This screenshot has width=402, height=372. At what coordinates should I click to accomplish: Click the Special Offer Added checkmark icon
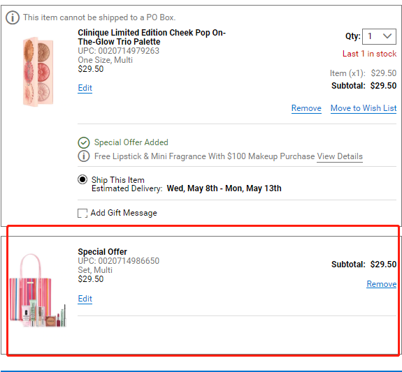coord(84,142)
